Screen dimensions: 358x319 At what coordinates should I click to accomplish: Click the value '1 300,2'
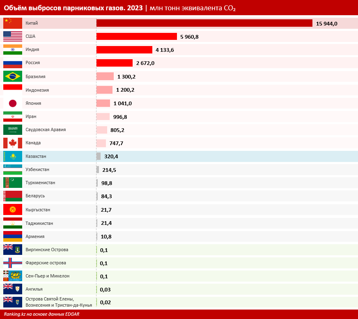click(126, 76)
